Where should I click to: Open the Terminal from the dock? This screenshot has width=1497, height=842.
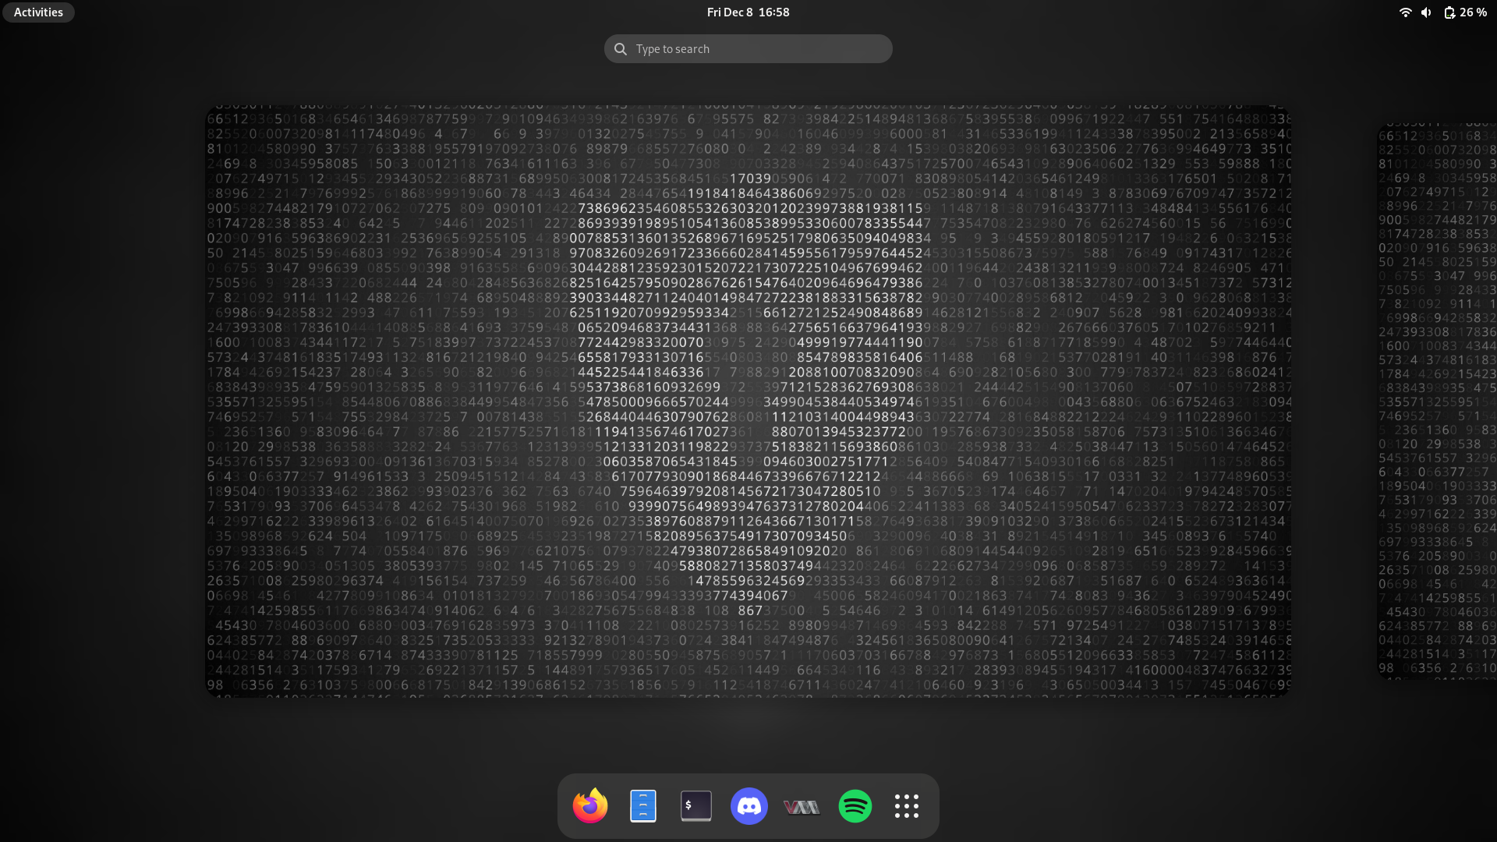click(x=696, y=806)
